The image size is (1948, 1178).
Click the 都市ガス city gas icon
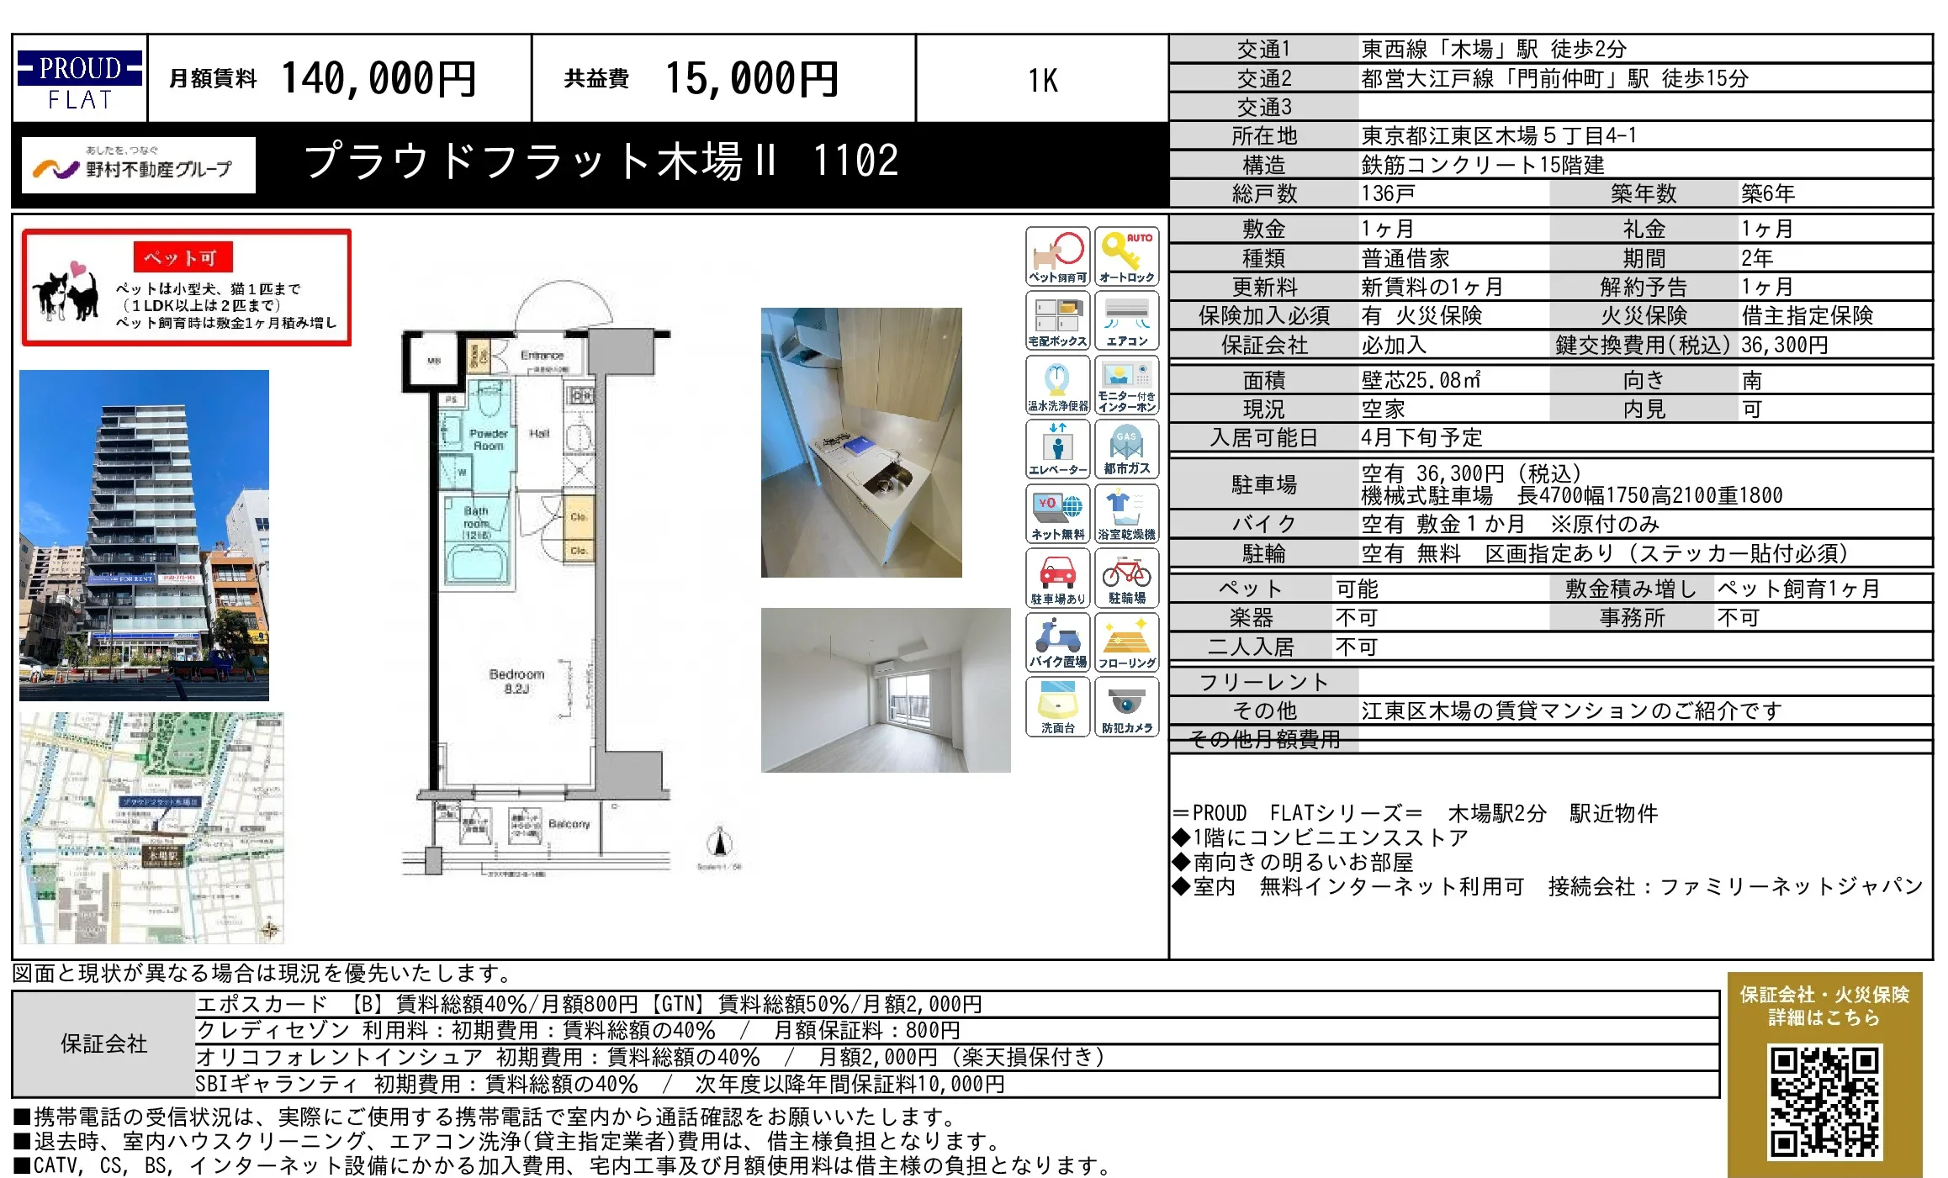point(1127,448)
